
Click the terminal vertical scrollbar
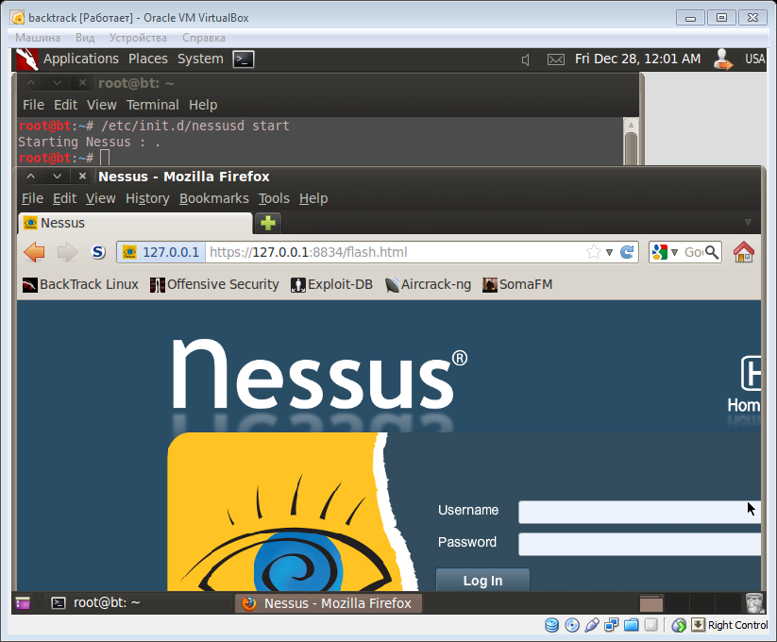tap(631, 142)
